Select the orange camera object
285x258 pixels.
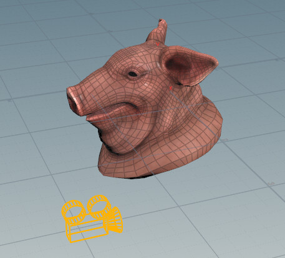coord(92,219)
